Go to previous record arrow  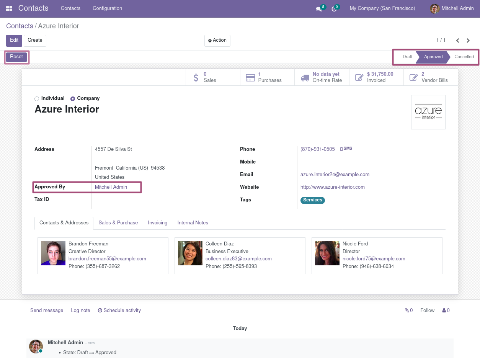click(x=457, y=41)
